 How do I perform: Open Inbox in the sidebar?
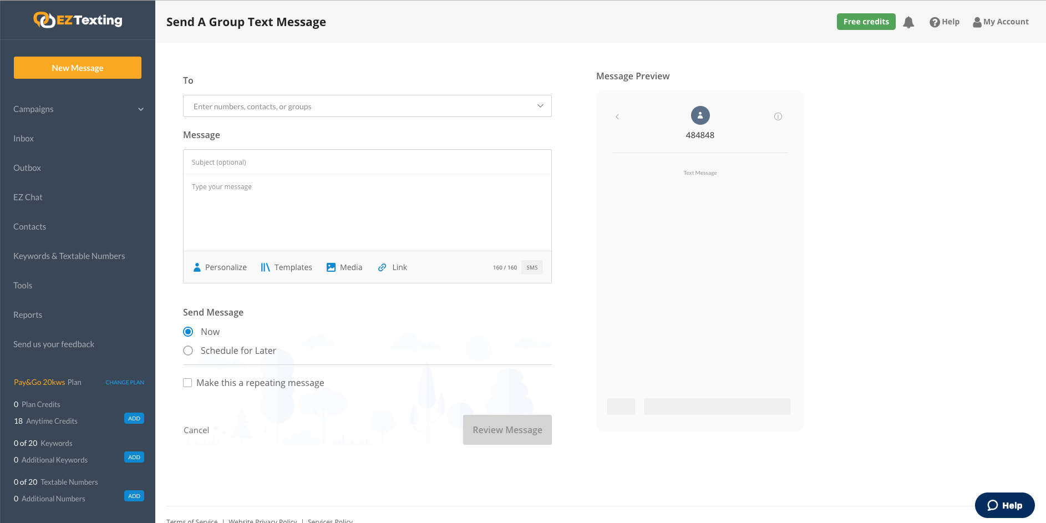(24, 139)
